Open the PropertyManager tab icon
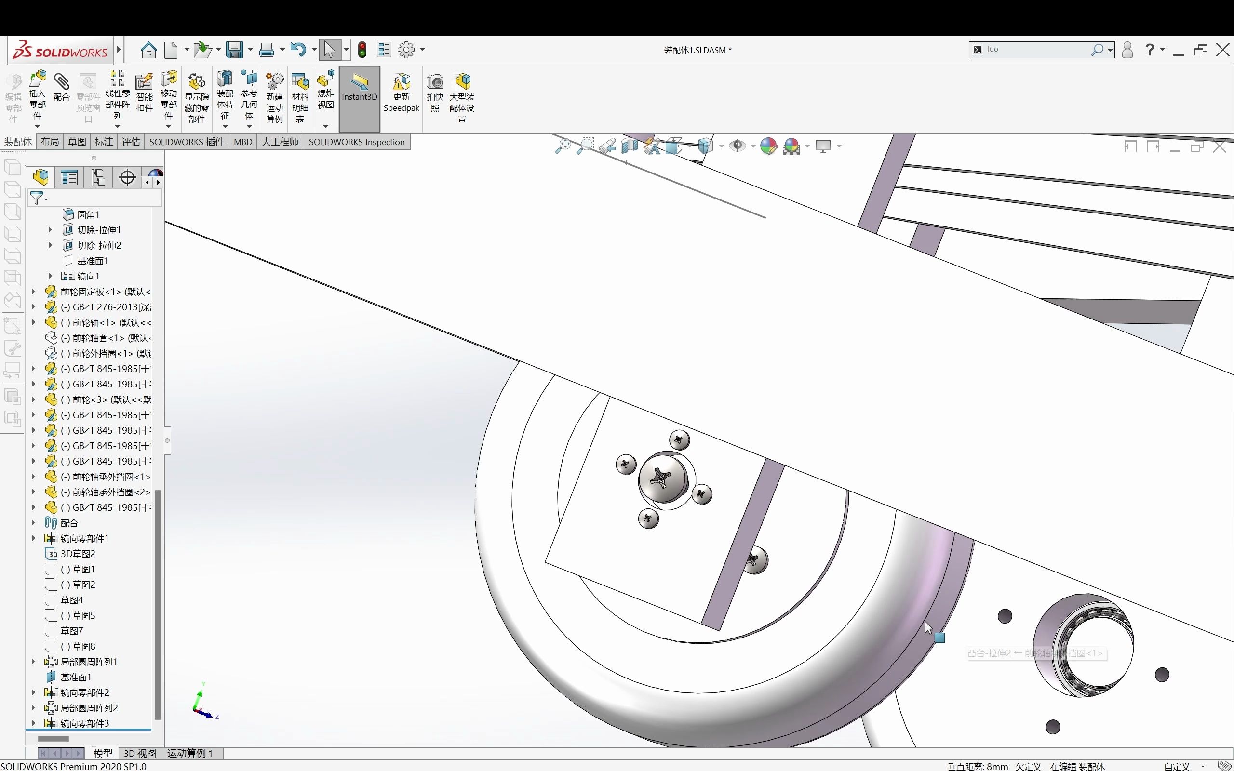 69,177
